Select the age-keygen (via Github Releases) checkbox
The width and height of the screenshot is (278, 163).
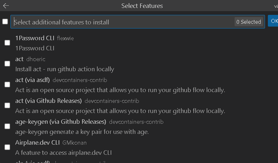7,126
